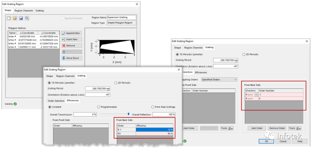Image resolution: width=312 pixels, height=149 pixels.
Task: Click Orientation -45° field in Efficiencies window
Action: pos(98,95)
